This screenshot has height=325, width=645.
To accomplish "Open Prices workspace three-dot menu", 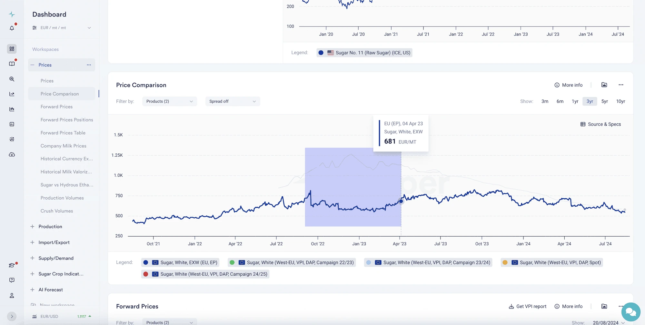I will (x=89, y=65).
